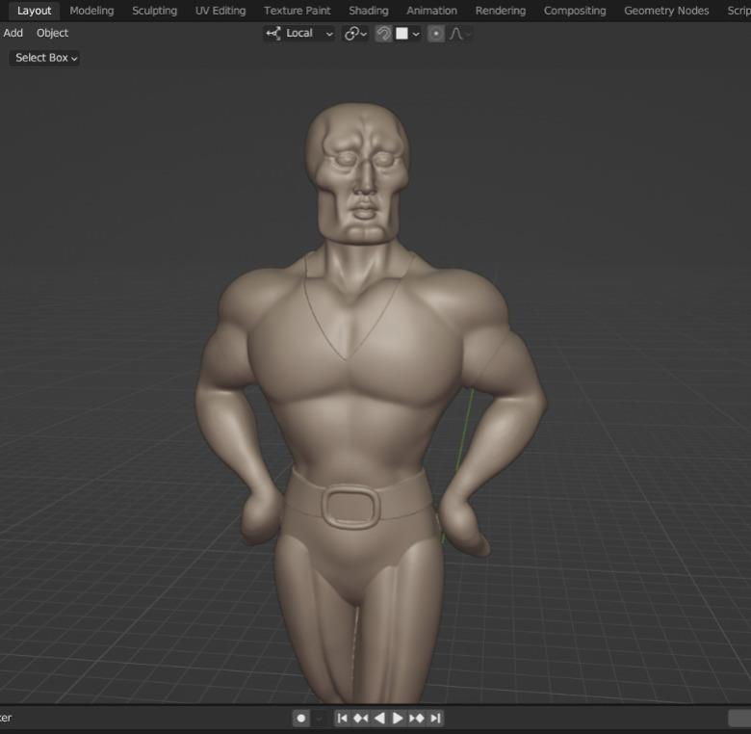Click the transform orientation axes icon
751x734 pixels.
pyautogui.click(x=273, y=34)
